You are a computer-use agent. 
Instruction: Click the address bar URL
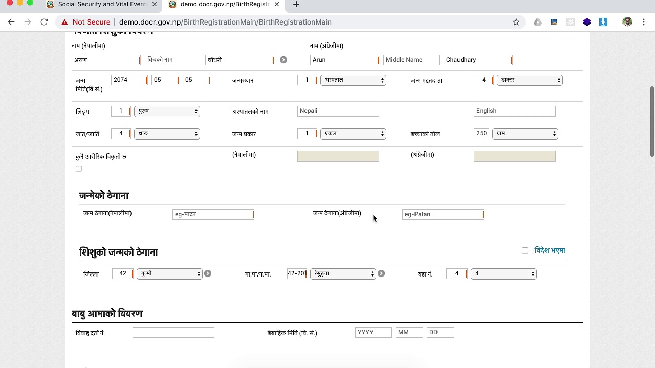[x=225, y=22]
